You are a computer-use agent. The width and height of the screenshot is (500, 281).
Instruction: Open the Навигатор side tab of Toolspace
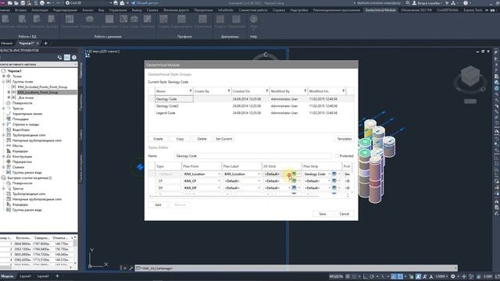click(x=80, y=70)
